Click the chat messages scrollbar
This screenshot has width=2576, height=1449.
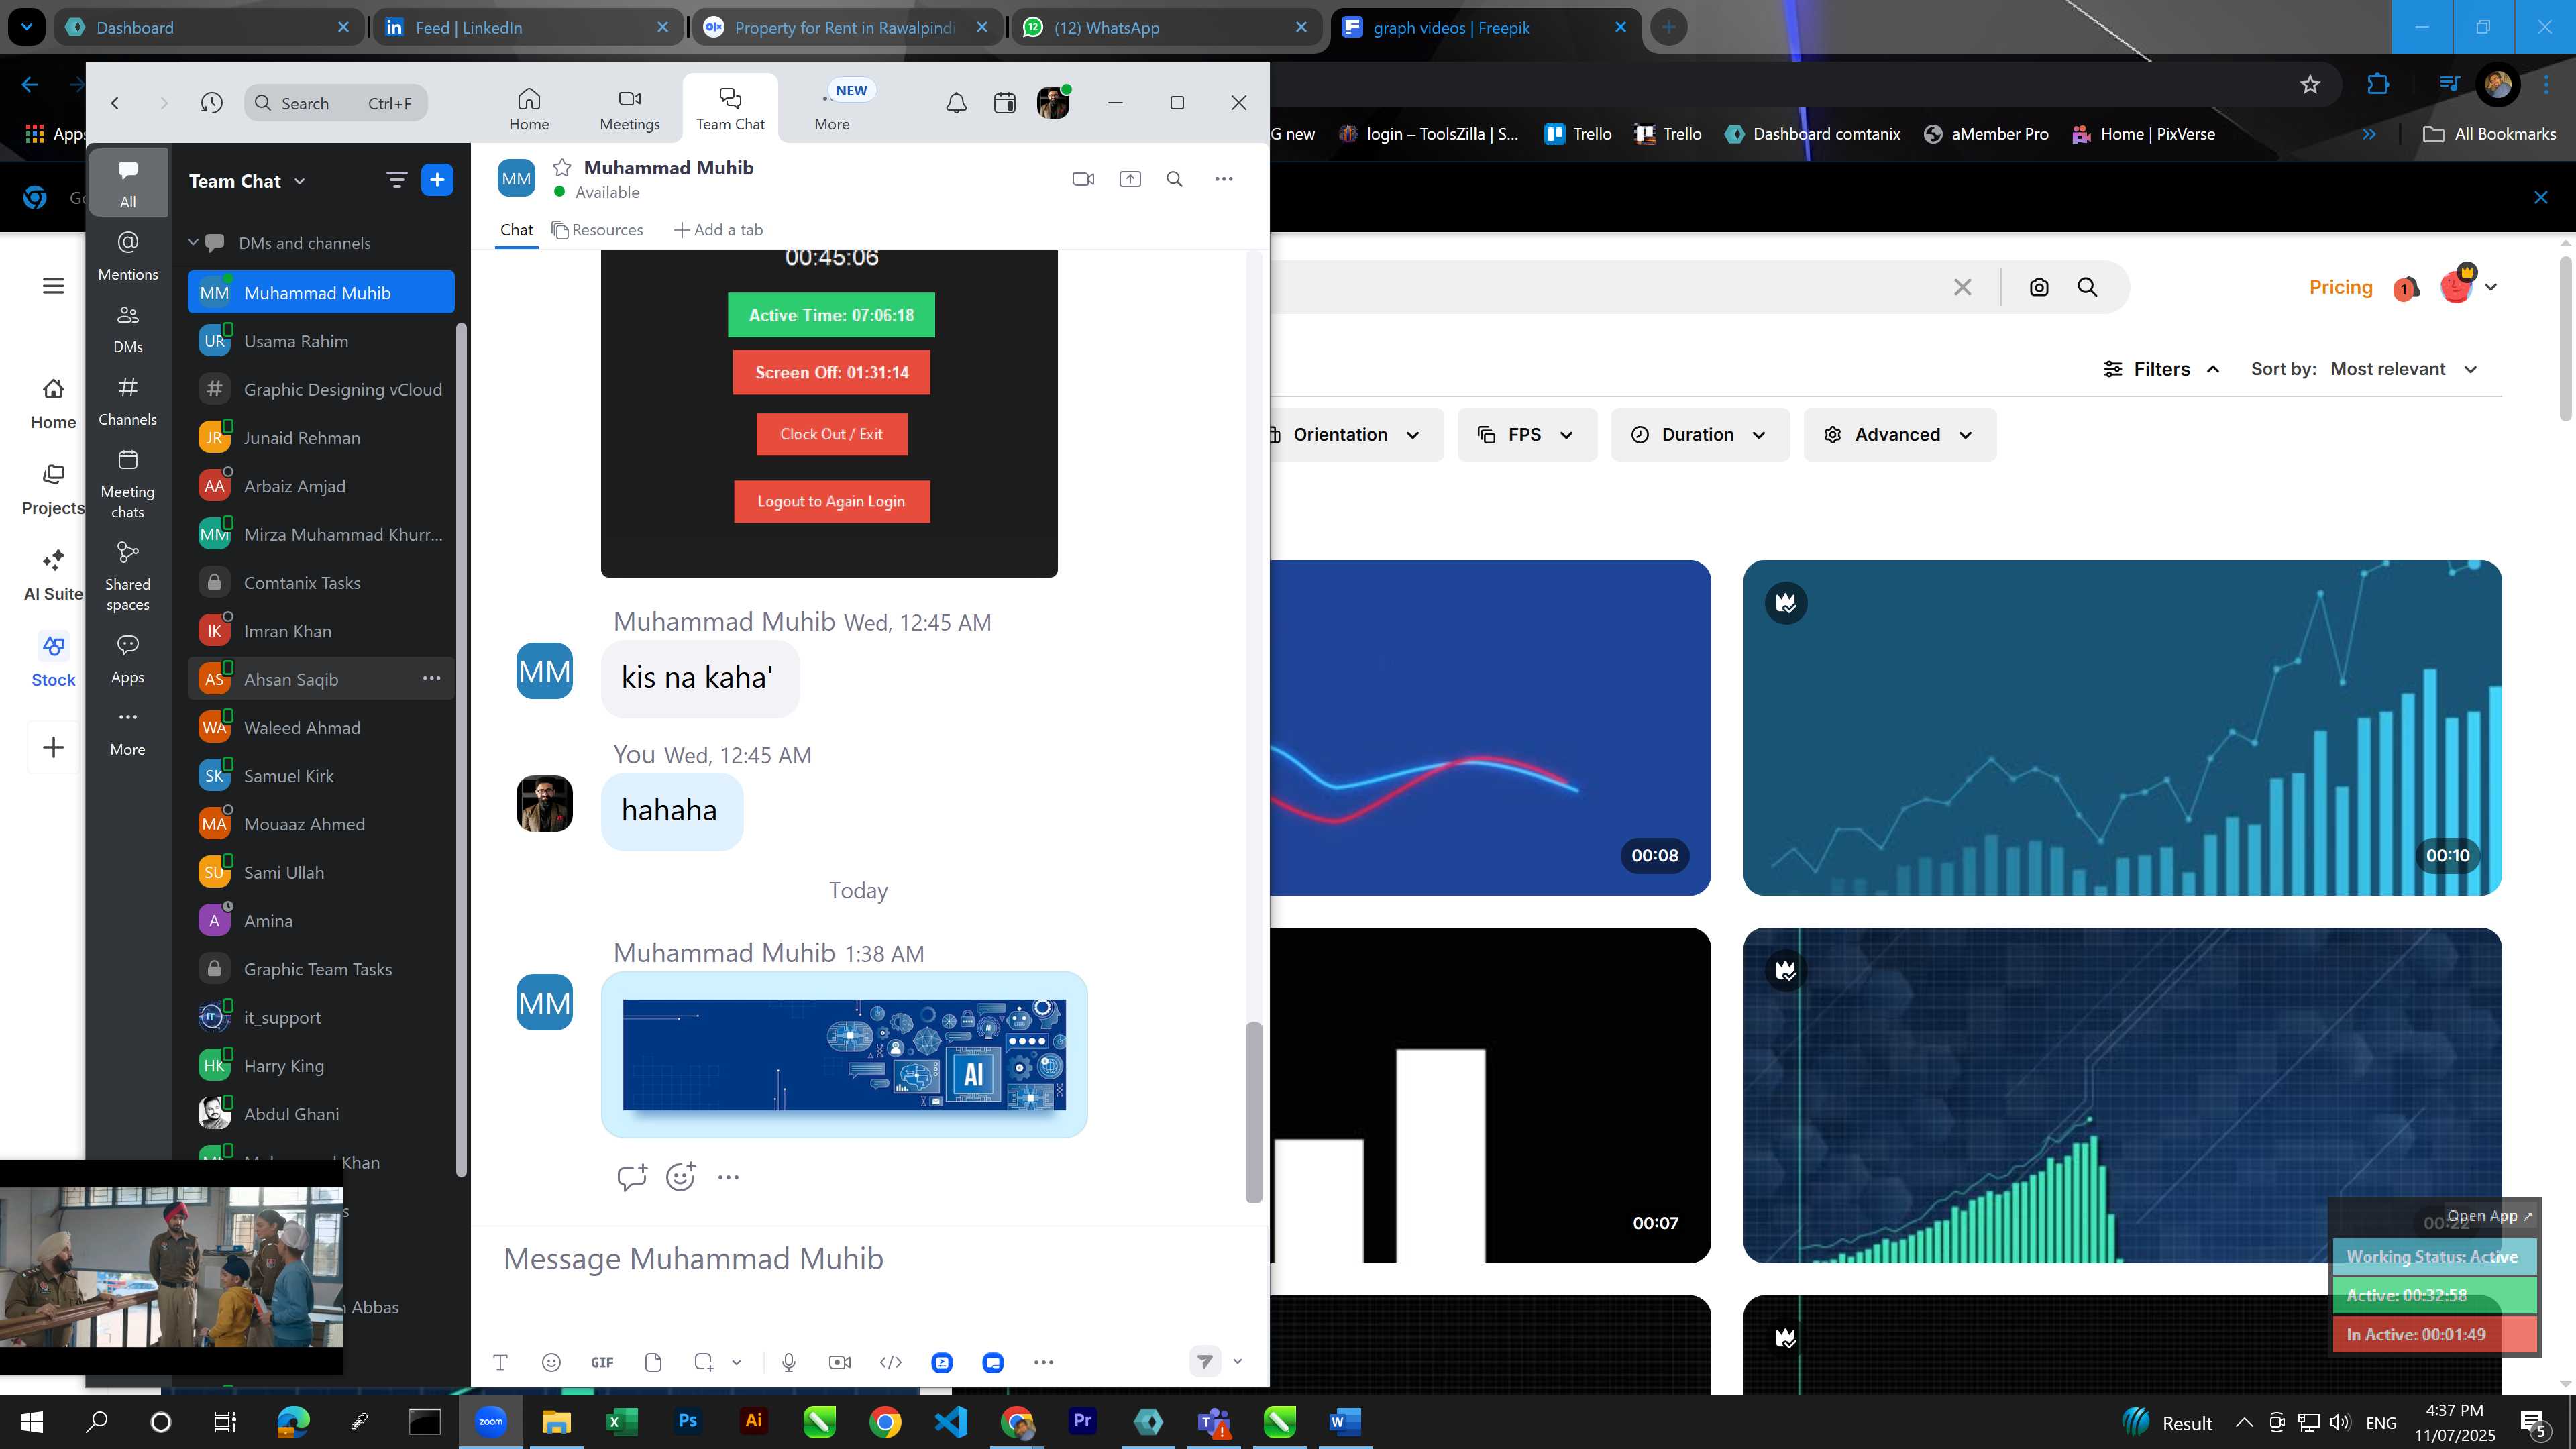pyautogui.click(x=1253, y=1111)
